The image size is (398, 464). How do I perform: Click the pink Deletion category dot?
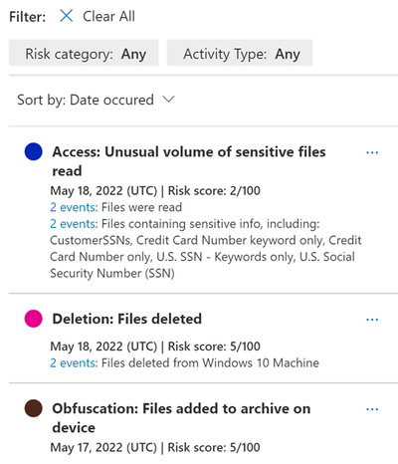34,319
